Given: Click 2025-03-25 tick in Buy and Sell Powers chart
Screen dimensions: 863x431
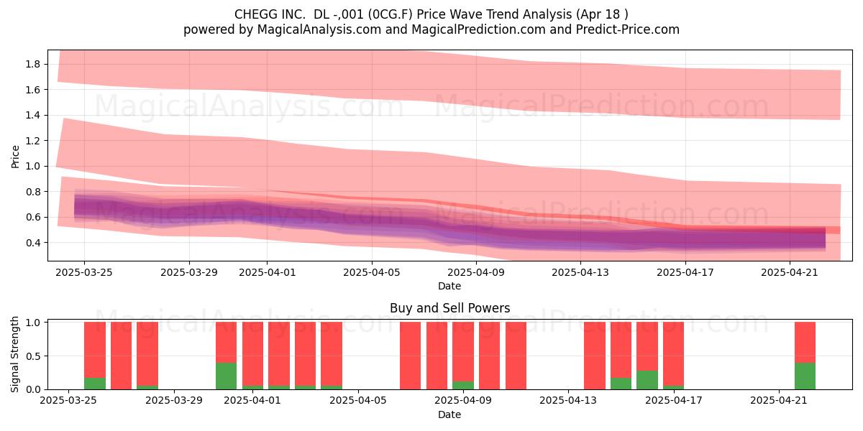Looking at the screenshot, I should click(x=69, y=401).
